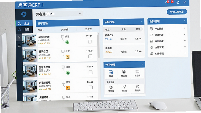Open the calendar table tile in 合同管理 grid
Image resolution: width=201 pixels, height=113 pixels.
click(137, 73)
